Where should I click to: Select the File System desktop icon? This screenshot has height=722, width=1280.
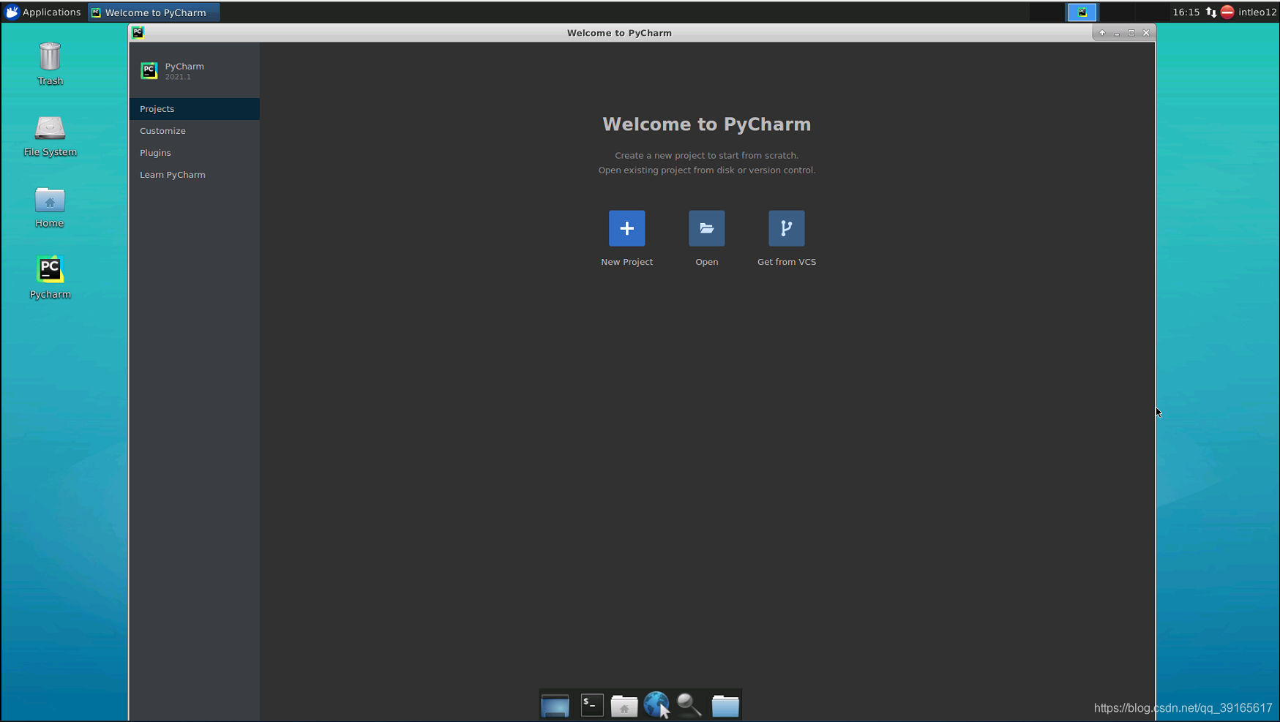[50, 136]
